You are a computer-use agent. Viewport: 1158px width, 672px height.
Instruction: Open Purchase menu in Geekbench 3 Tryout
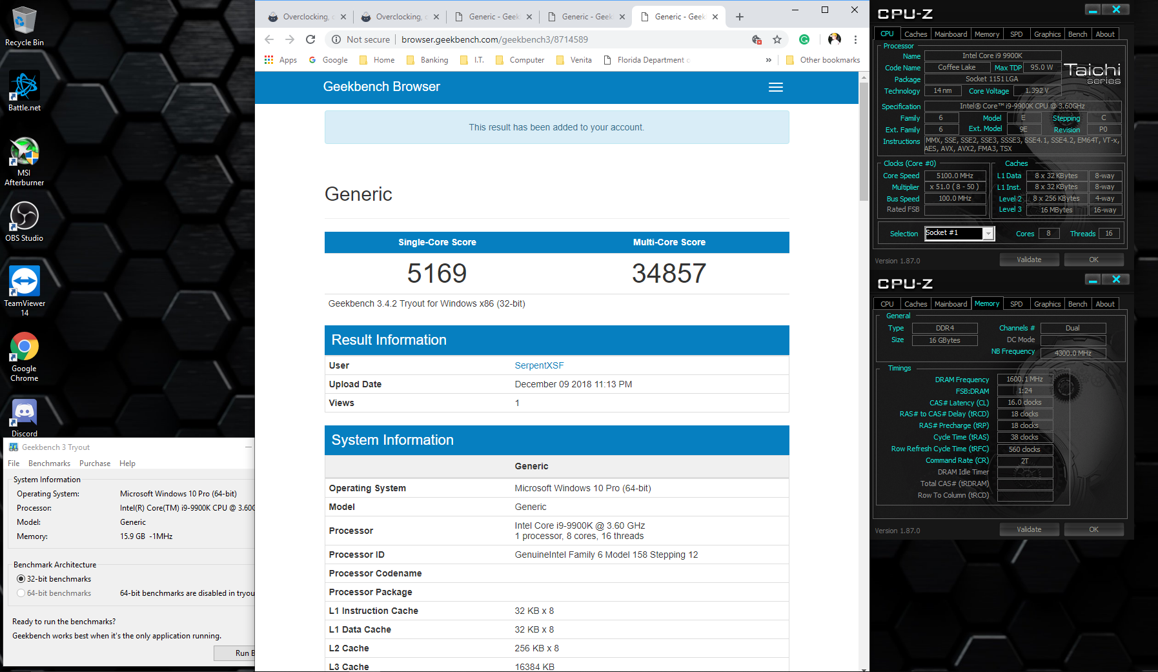click(x=95, y=463)
